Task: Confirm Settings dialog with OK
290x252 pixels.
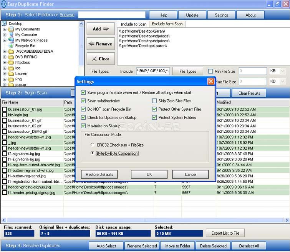Action: click(149, 174)
